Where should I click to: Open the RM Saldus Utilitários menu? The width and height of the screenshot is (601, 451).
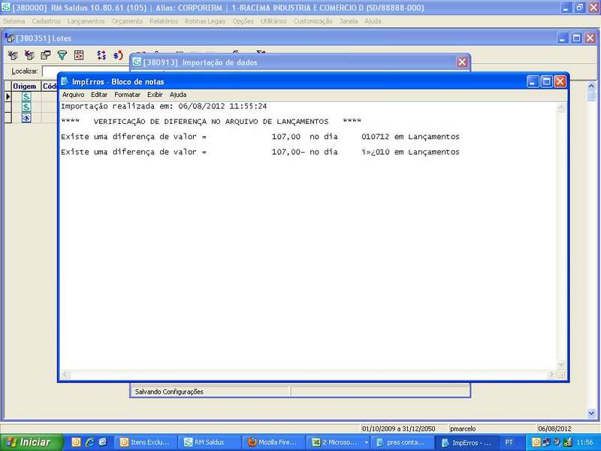click(x=273, y=22)
